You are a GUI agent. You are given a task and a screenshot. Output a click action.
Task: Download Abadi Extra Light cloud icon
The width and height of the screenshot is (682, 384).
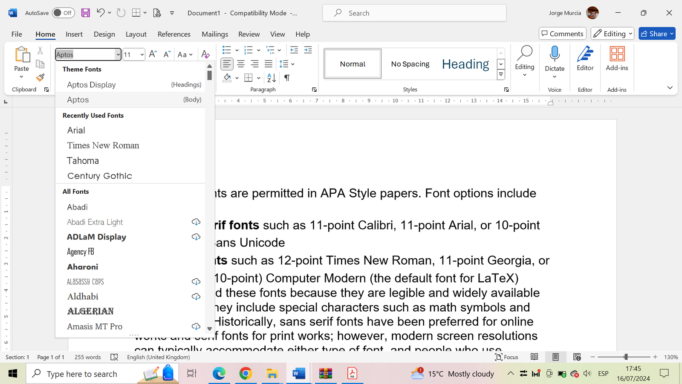pos(196,222)
